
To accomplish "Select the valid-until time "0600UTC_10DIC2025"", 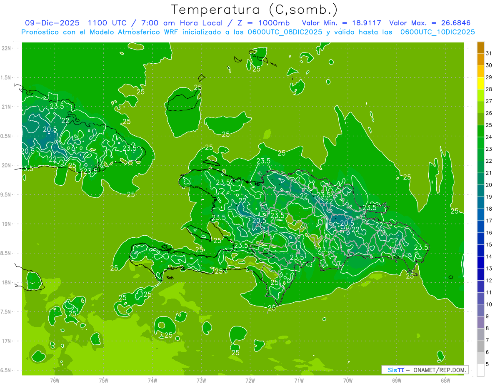I will (x=437, y=32).
